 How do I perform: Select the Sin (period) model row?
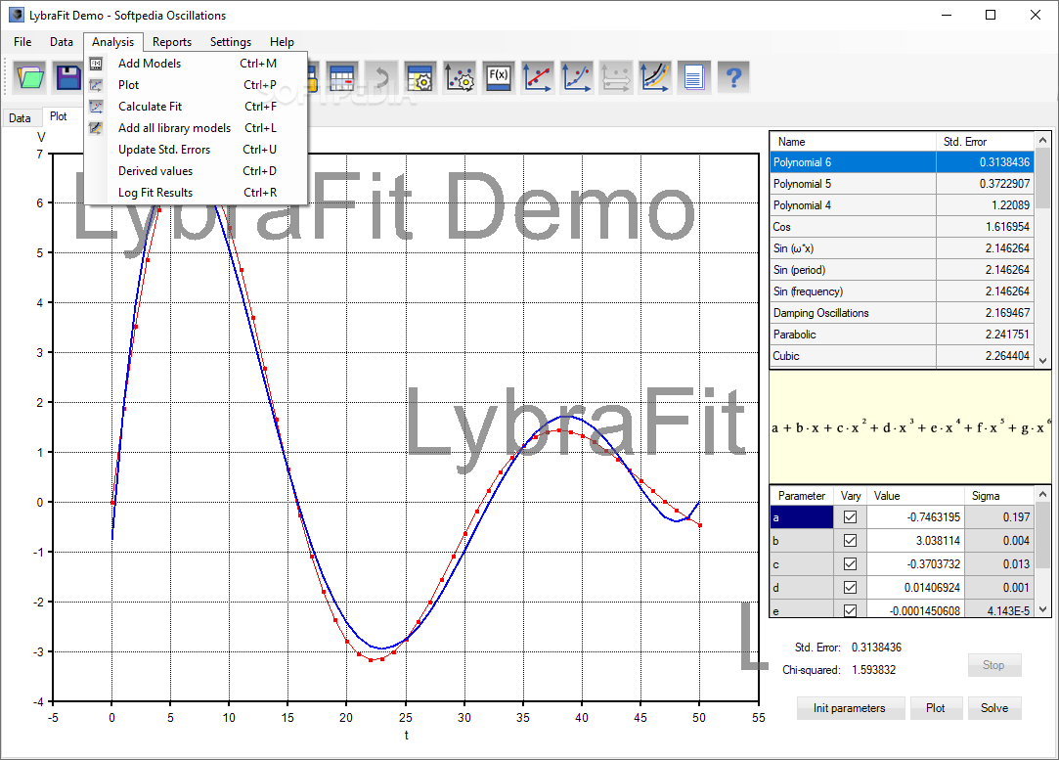(x=903, y=270)
